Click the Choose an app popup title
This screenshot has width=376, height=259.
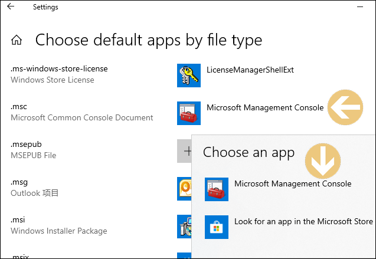[249, 153]
